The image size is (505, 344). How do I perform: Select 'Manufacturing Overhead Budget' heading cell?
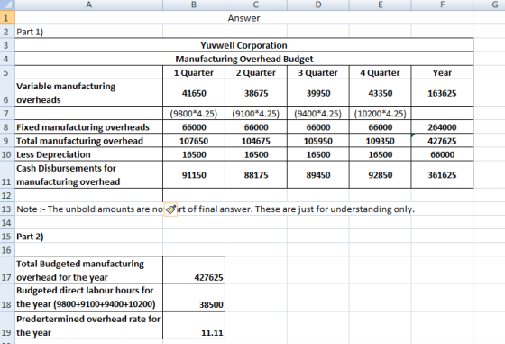click(x=244, y=59)
